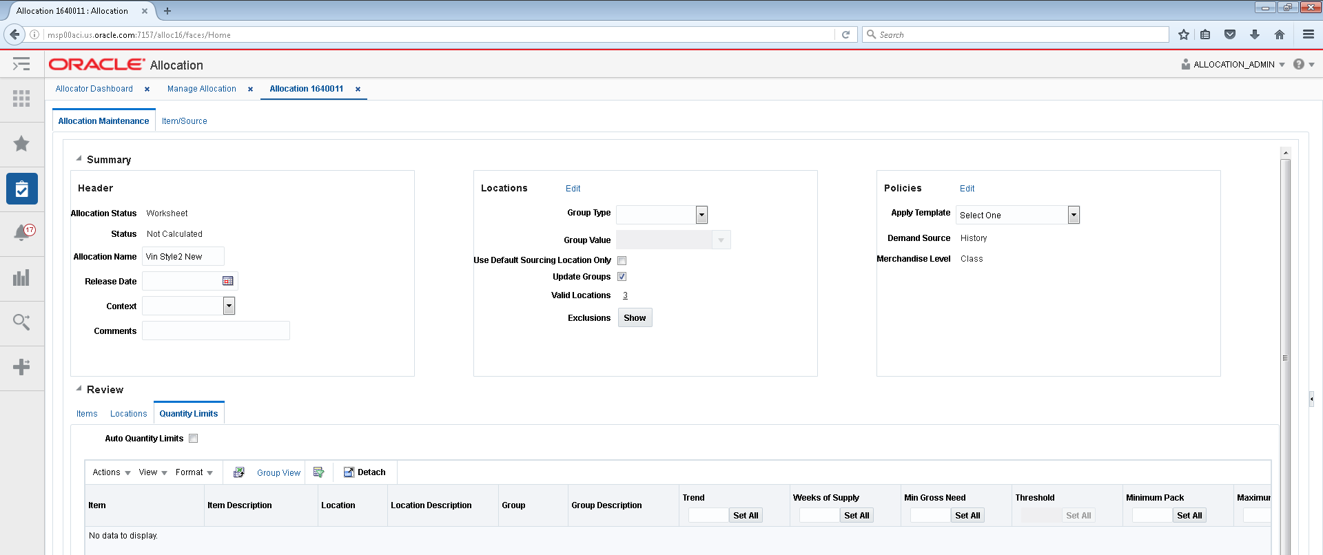Open the Pocket icon in browser toolbar

click(1230, 34)
